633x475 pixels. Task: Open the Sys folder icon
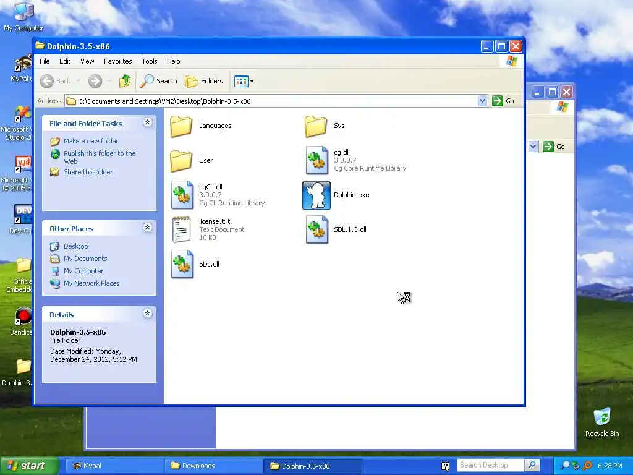(x=316, y=126)
